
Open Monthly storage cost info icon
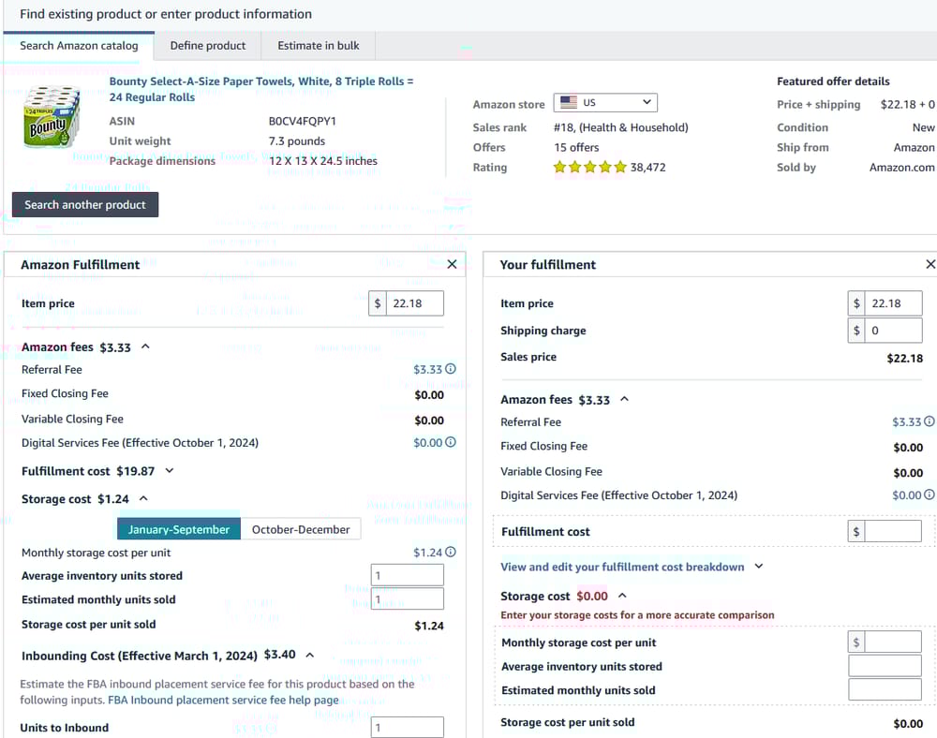[451, 553]
